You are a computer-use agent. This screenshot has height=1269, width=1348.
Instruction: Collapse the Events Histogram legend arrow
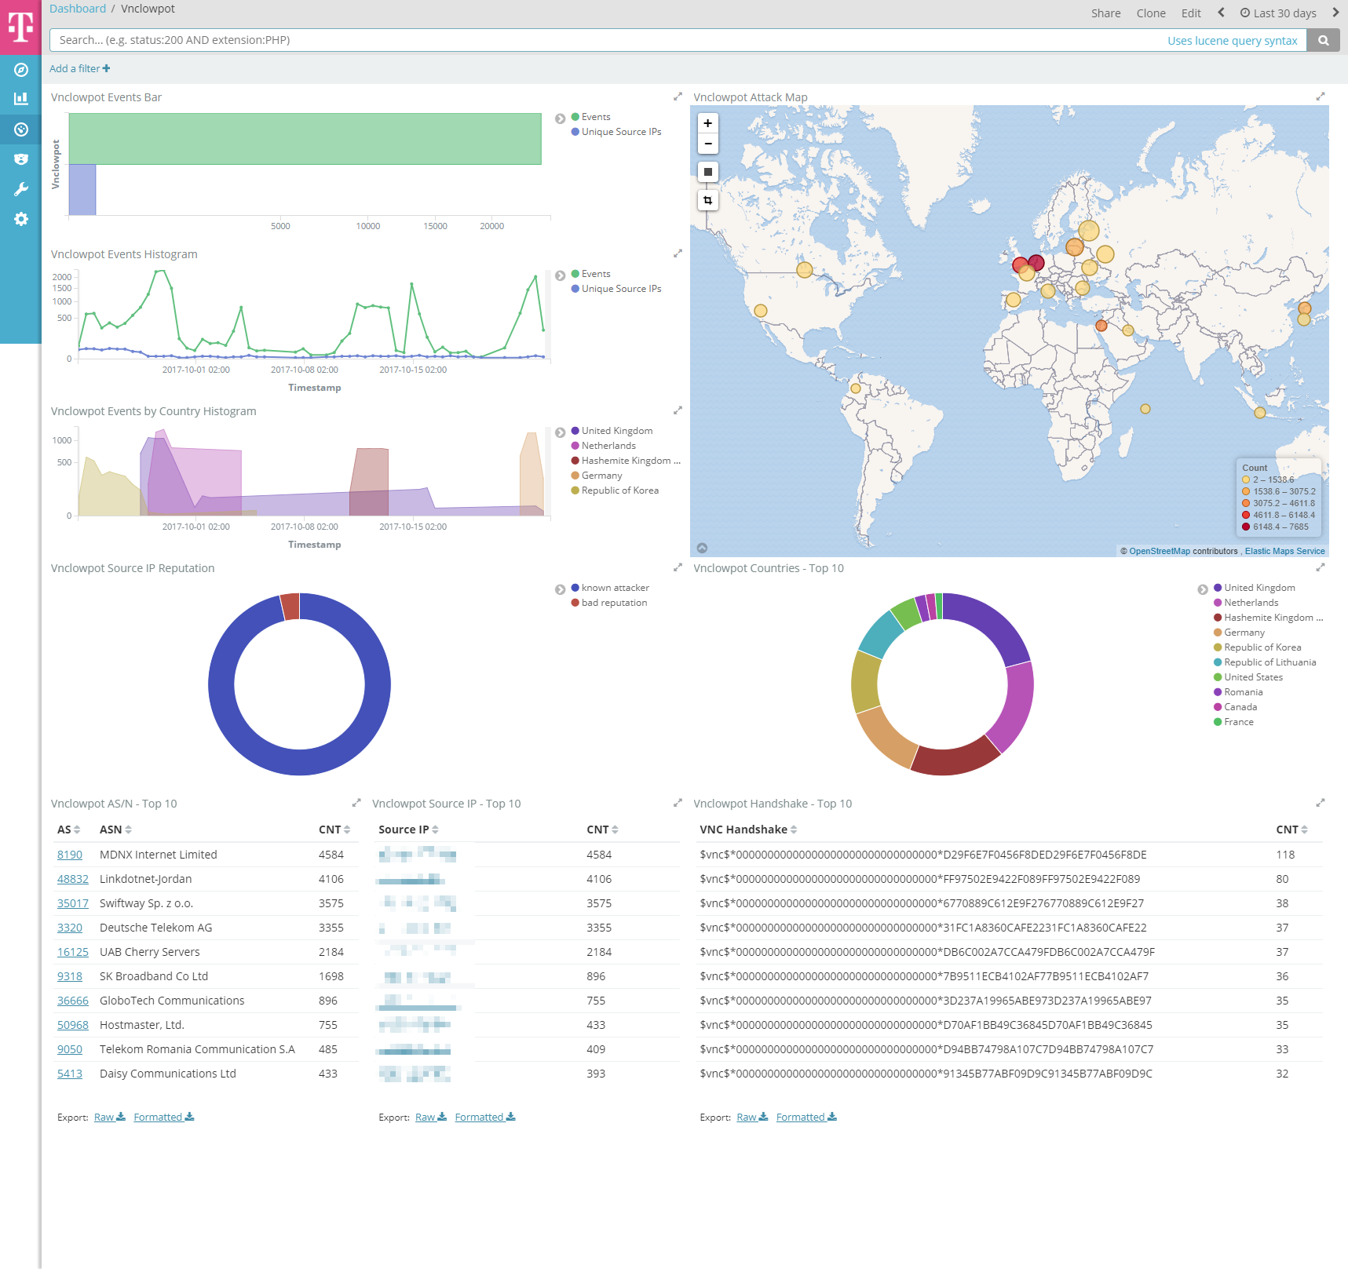(560, 275)
